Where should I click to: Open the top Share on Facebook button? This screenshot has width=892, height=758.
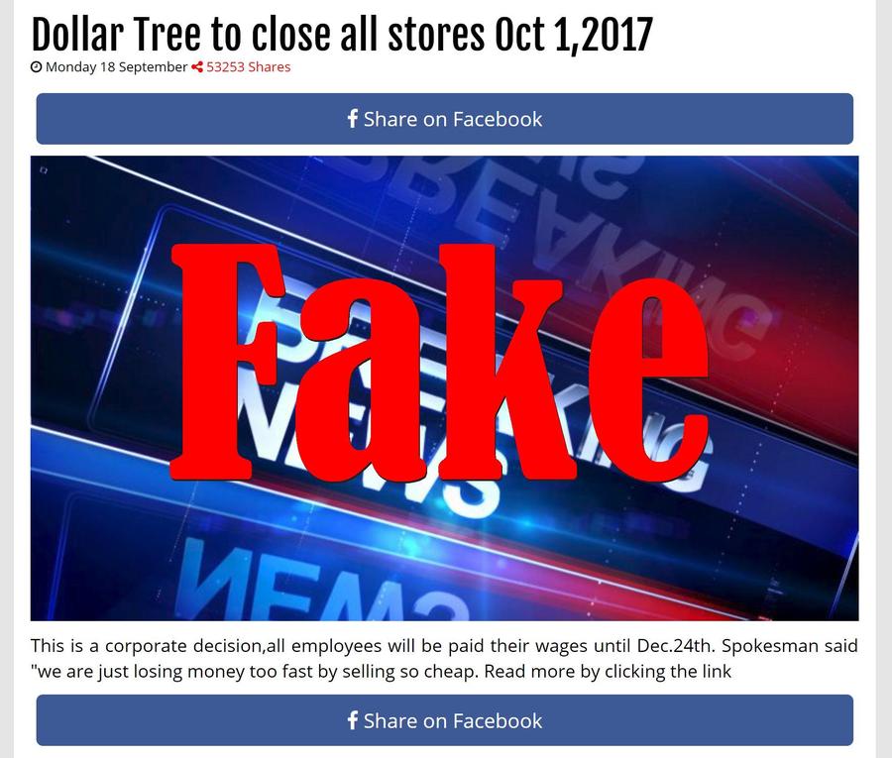coord(444,119)
